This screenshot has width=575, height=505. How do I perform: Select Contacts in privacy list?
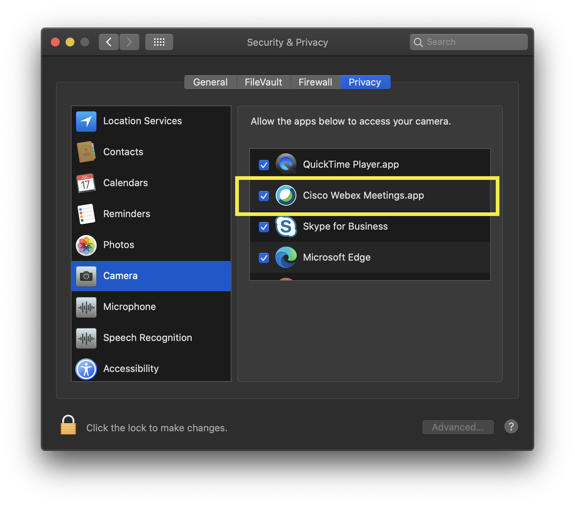click(x=151, y=152)
